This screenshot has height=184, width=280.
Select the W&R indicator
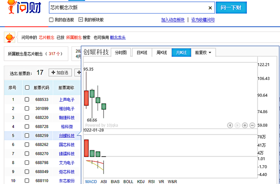point(172,182)
